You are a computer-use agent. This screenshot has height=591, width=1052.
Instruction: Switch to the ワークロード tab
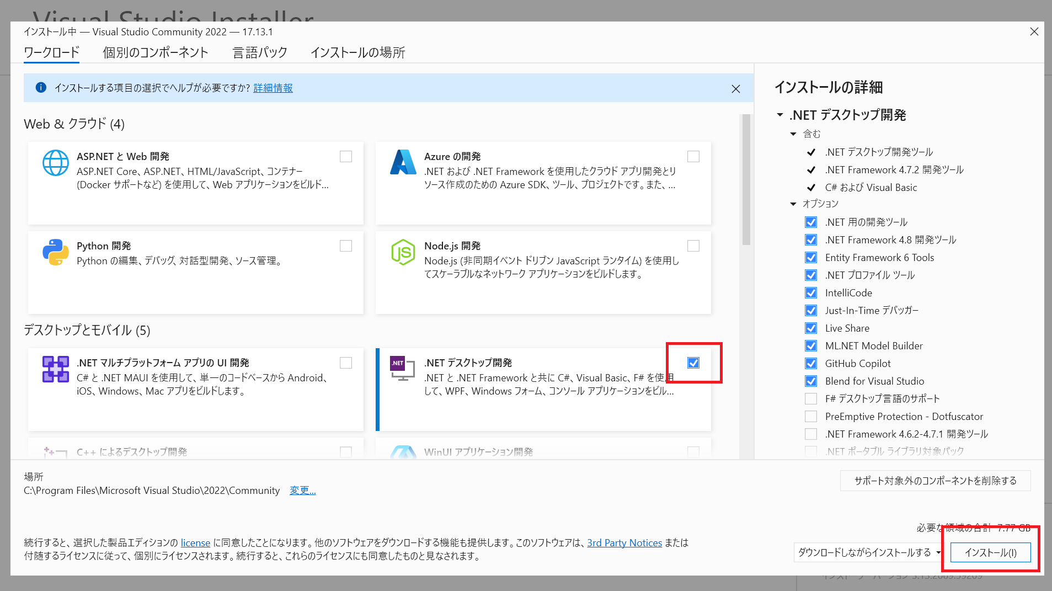point(51,52)
